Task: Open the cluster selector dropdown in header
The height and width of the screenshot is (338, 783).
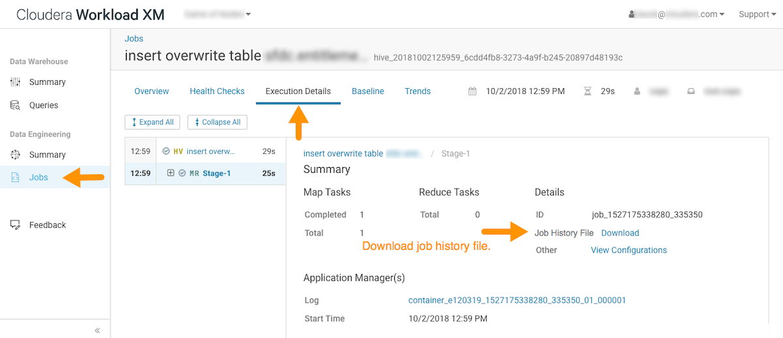Action: coord(217,14)
